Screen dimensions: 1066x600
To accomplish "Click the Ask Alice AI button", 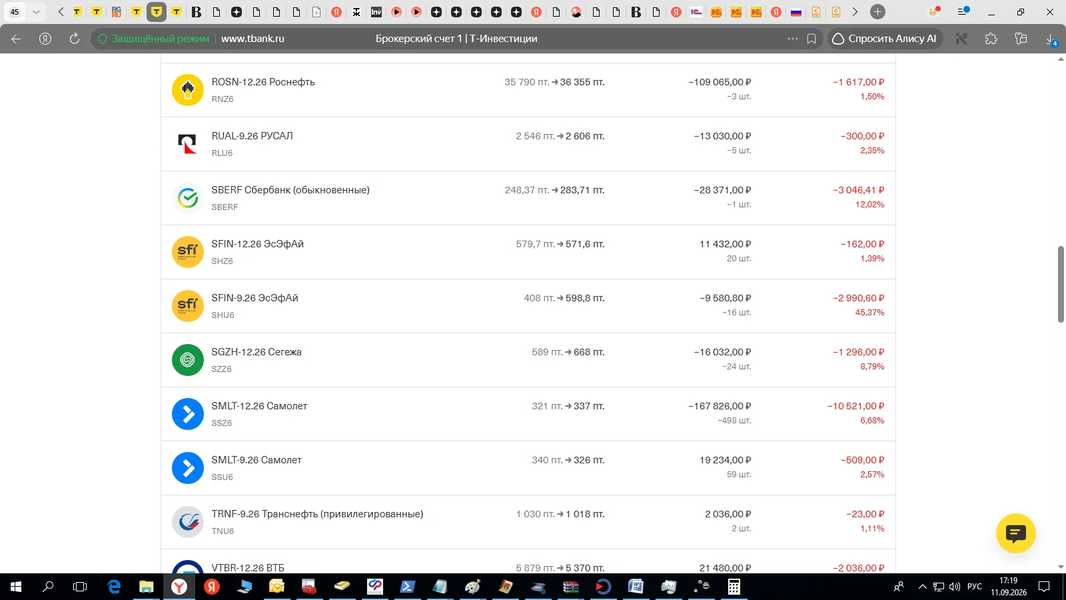I will coord(885,39).
